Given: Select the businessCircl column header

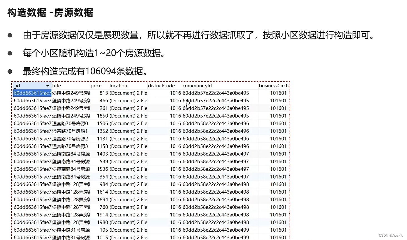Looking at the screenshot, I should click(x=273, y=86).
